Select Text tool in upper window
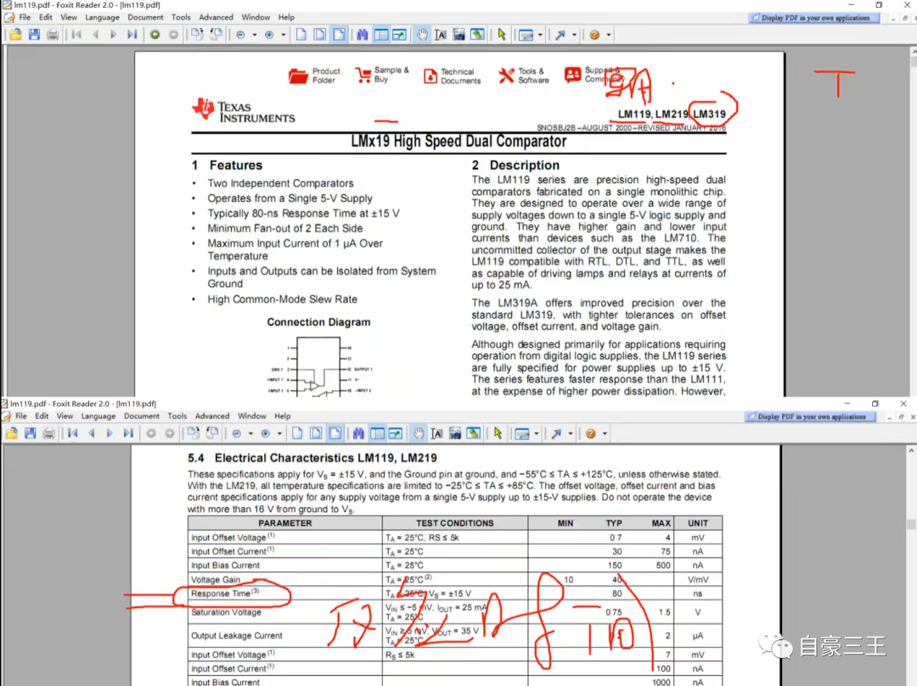Image resolution: width=917 pixels, height=686 pixels. 441,35
